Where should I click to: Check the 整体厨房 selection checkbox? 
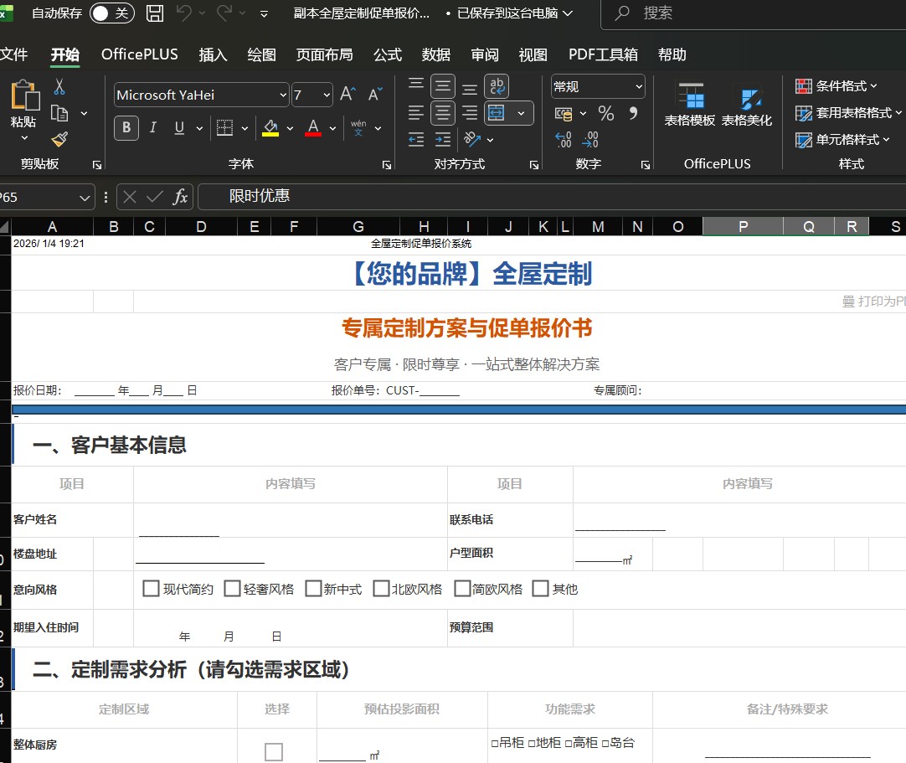pyautogui.click(x=274, y=752)
